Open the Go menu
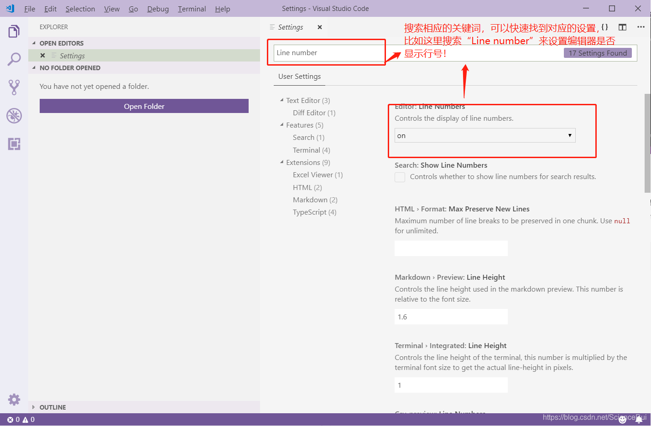Viewport: 651px width, 426px height. click(x=133, y=9)
